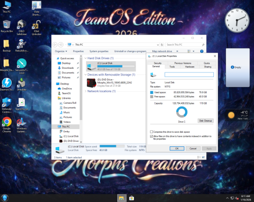Select the (C:) Local Disk drive tile
This screenshot has width=254, height=202.
pyautogui.click(x=111, y=66)
